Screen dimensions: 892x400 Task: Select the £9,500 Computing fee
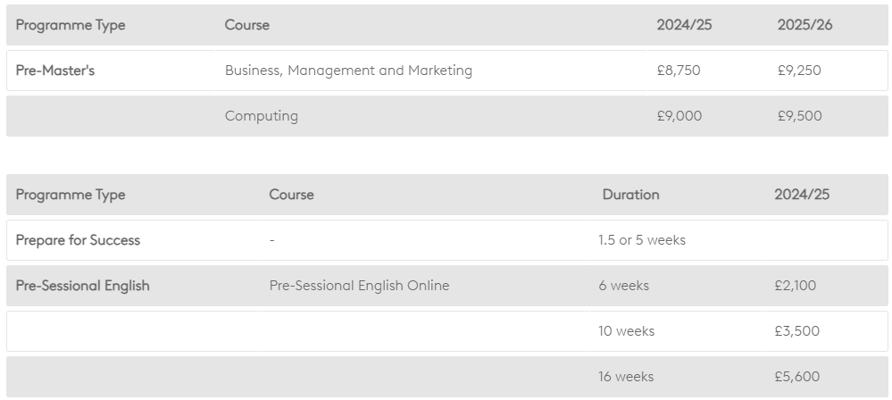800,116
